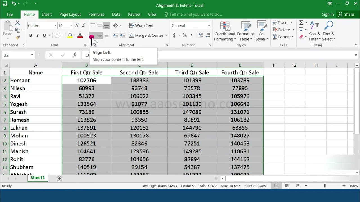Open the Font name Calibri dropdown

pyautogui.click(x=55, y=26)
